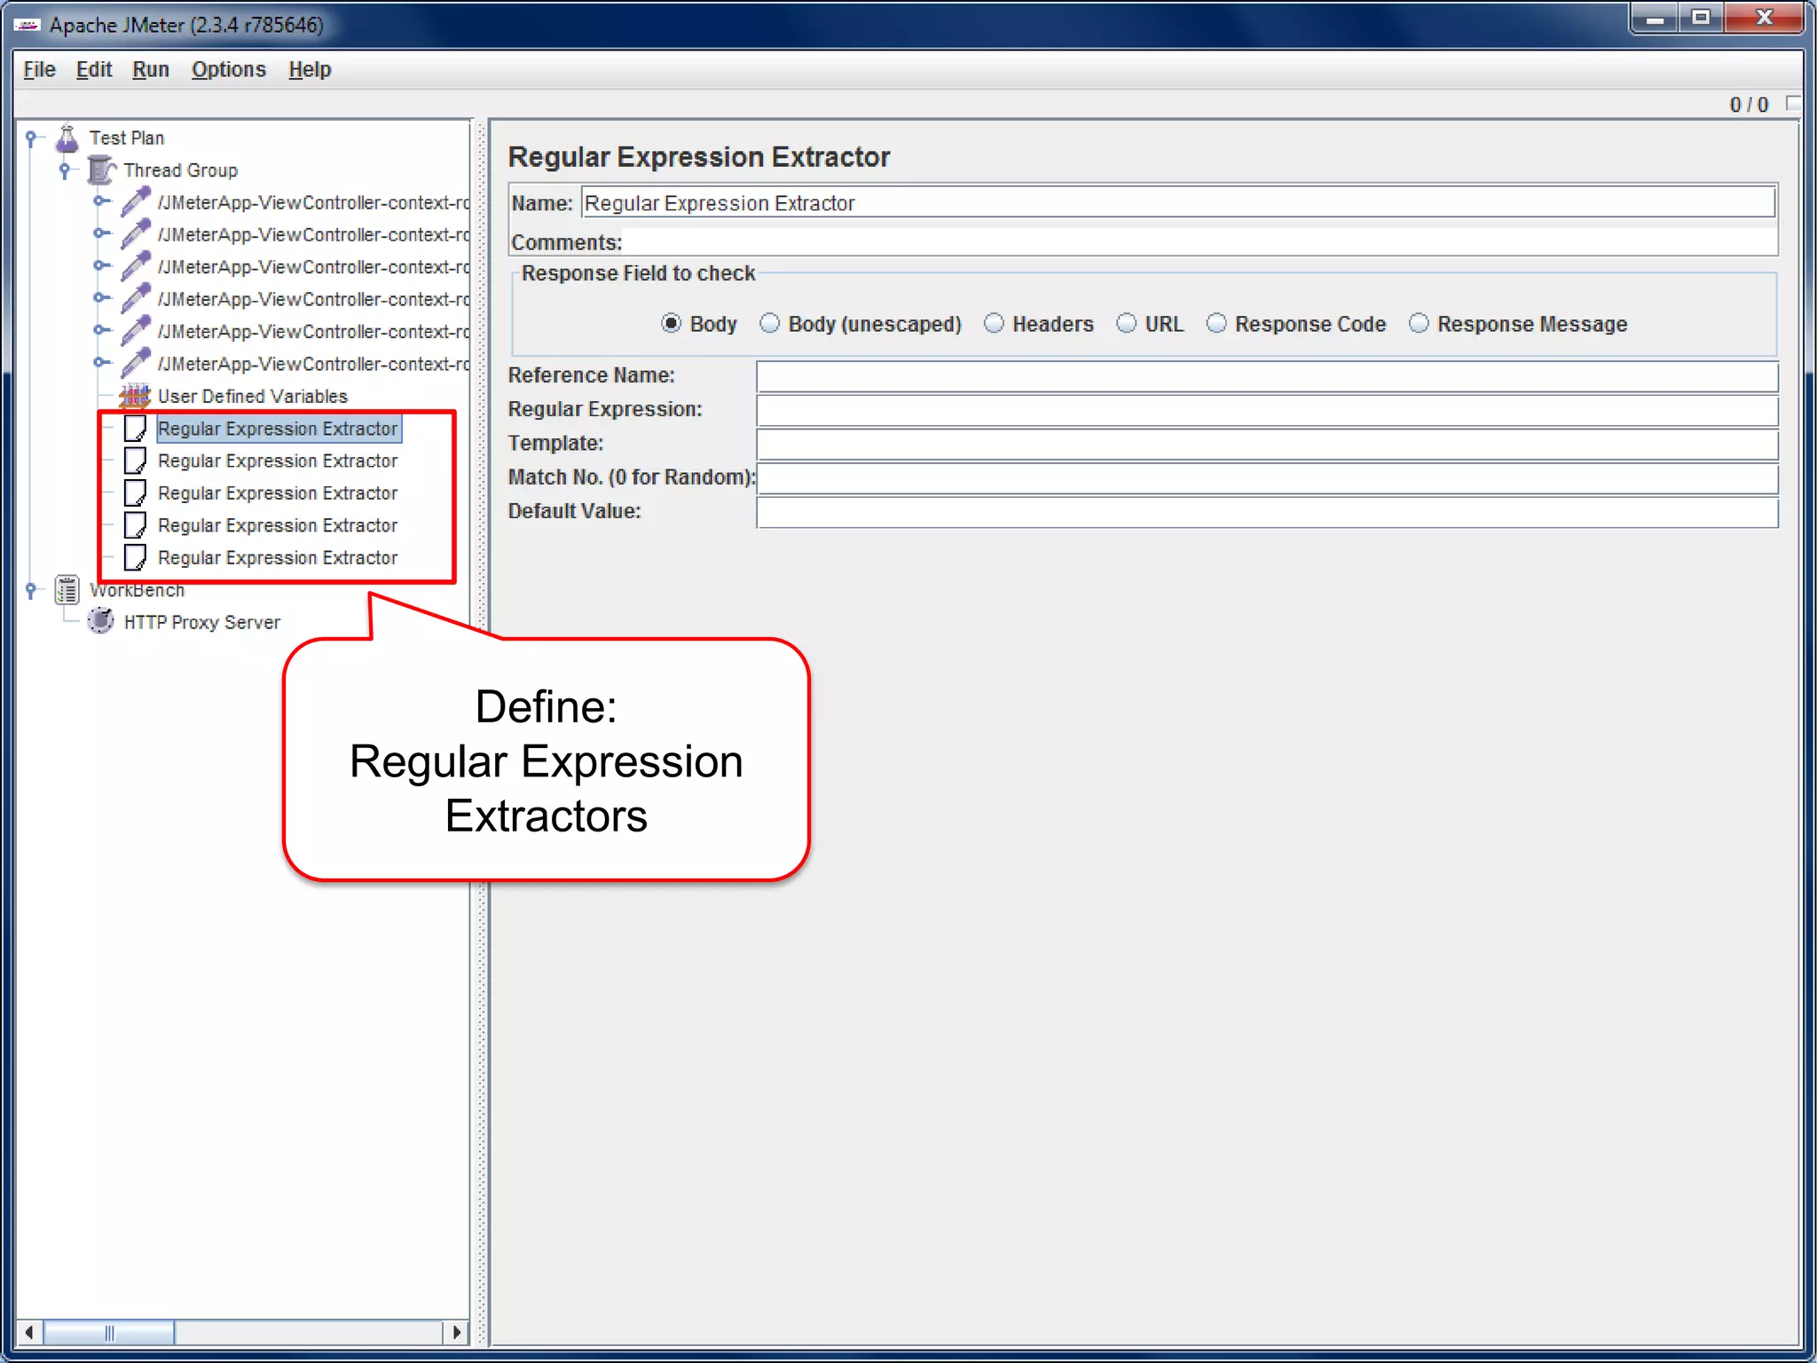Click the Test Plan flask icon
This screenshot has width=1817, height=1363.
tap(67, 138)
